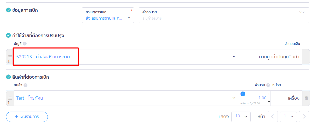The image size is (316, 132).
Task: Go to the previous page with left arrow
Action: tap(273, 117)
